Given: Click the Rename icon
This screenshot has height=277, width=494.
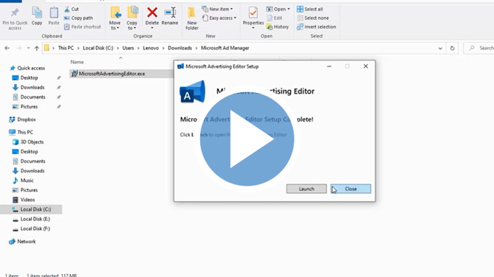Looking at the screenshot, I should tap(170, 13).
